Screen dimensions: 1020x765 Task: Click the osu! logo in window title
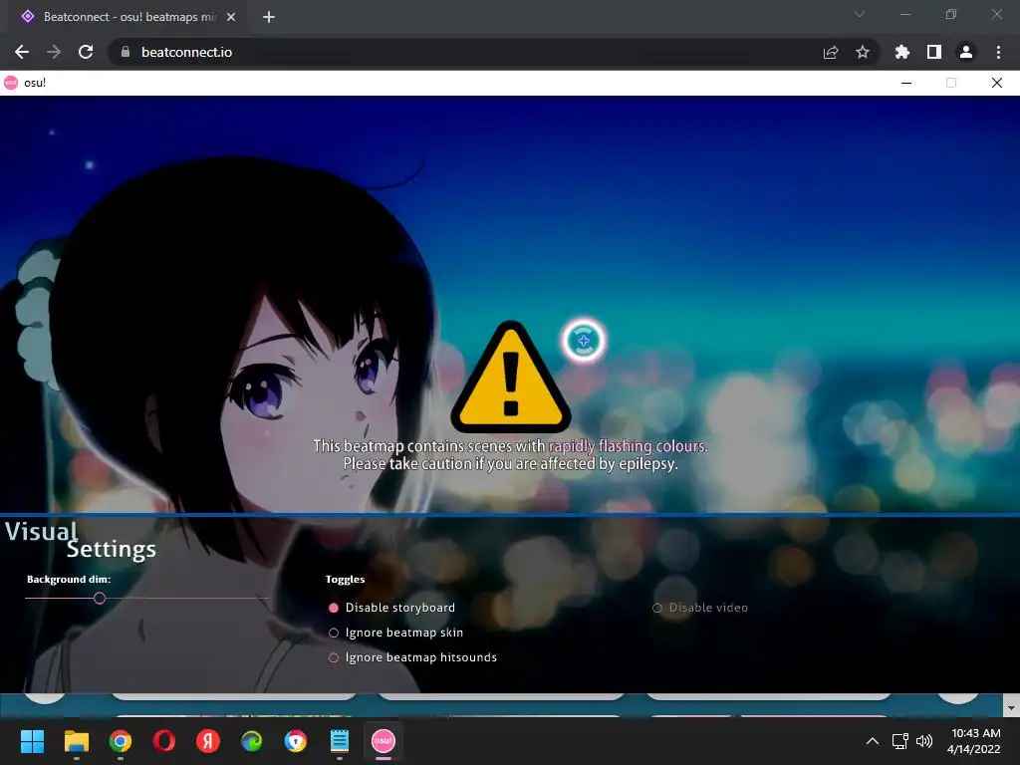pyautogui.click(x=10, y=83)
